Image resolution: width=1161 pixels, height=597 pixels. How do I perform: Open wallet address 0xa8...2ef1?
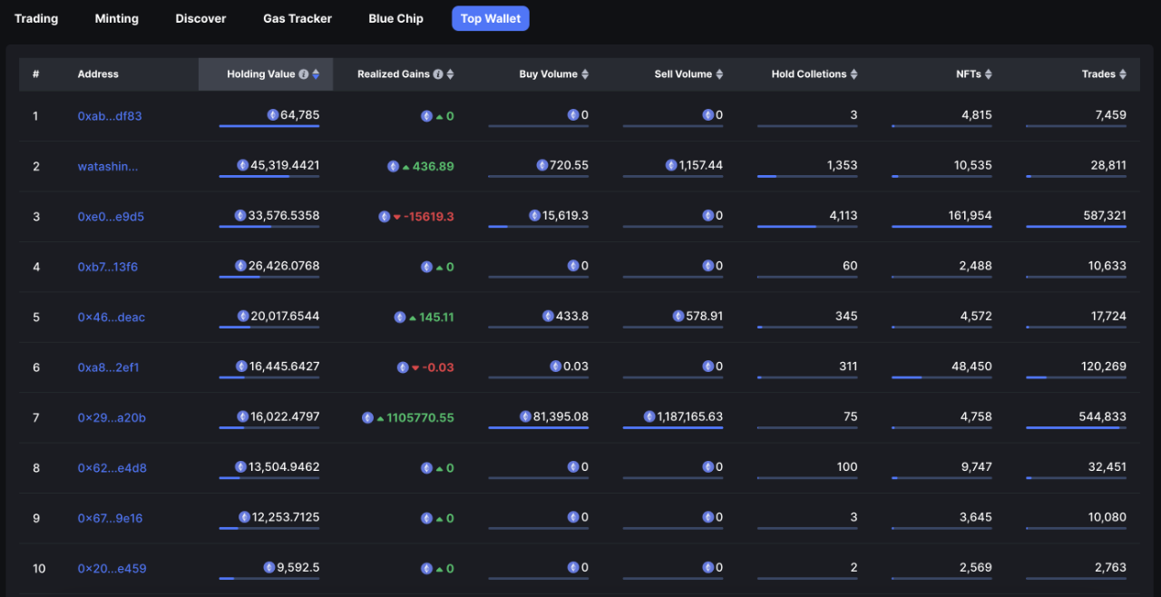[109, 367]
